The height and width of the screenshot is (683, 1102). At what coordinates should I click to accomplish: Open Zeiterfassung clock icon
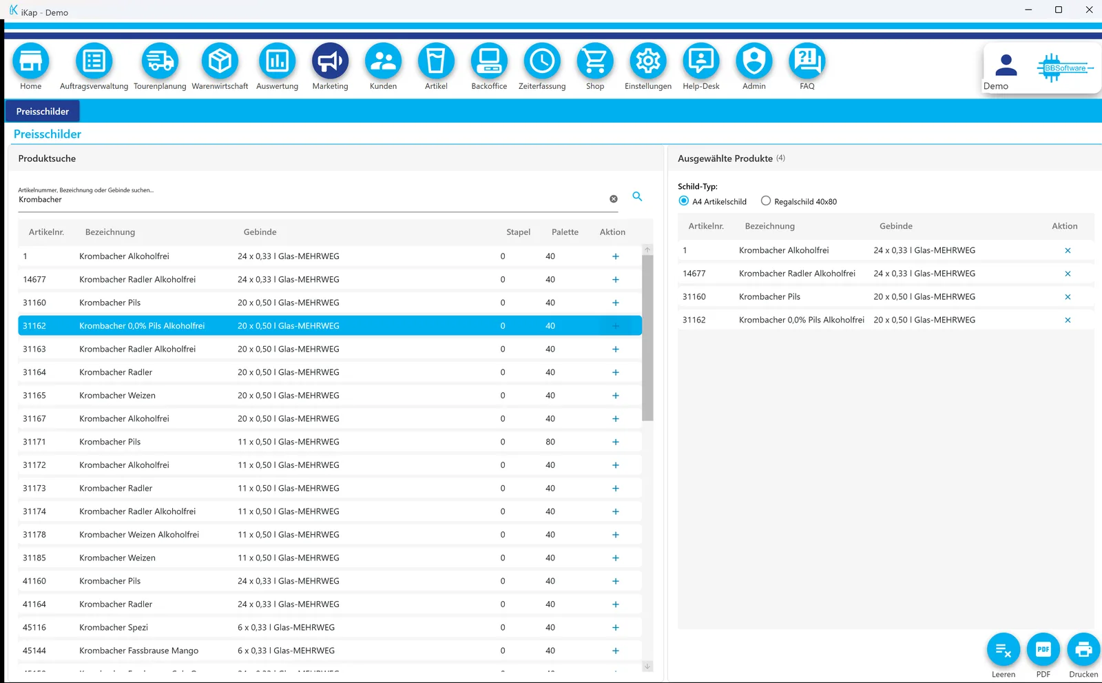[x=543, y=61]
